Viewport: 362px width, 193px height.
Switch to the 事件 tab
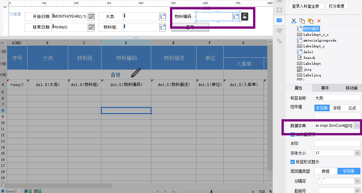325,88
